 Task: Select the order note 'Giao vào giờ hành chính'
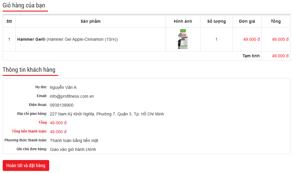pos(73,149)
